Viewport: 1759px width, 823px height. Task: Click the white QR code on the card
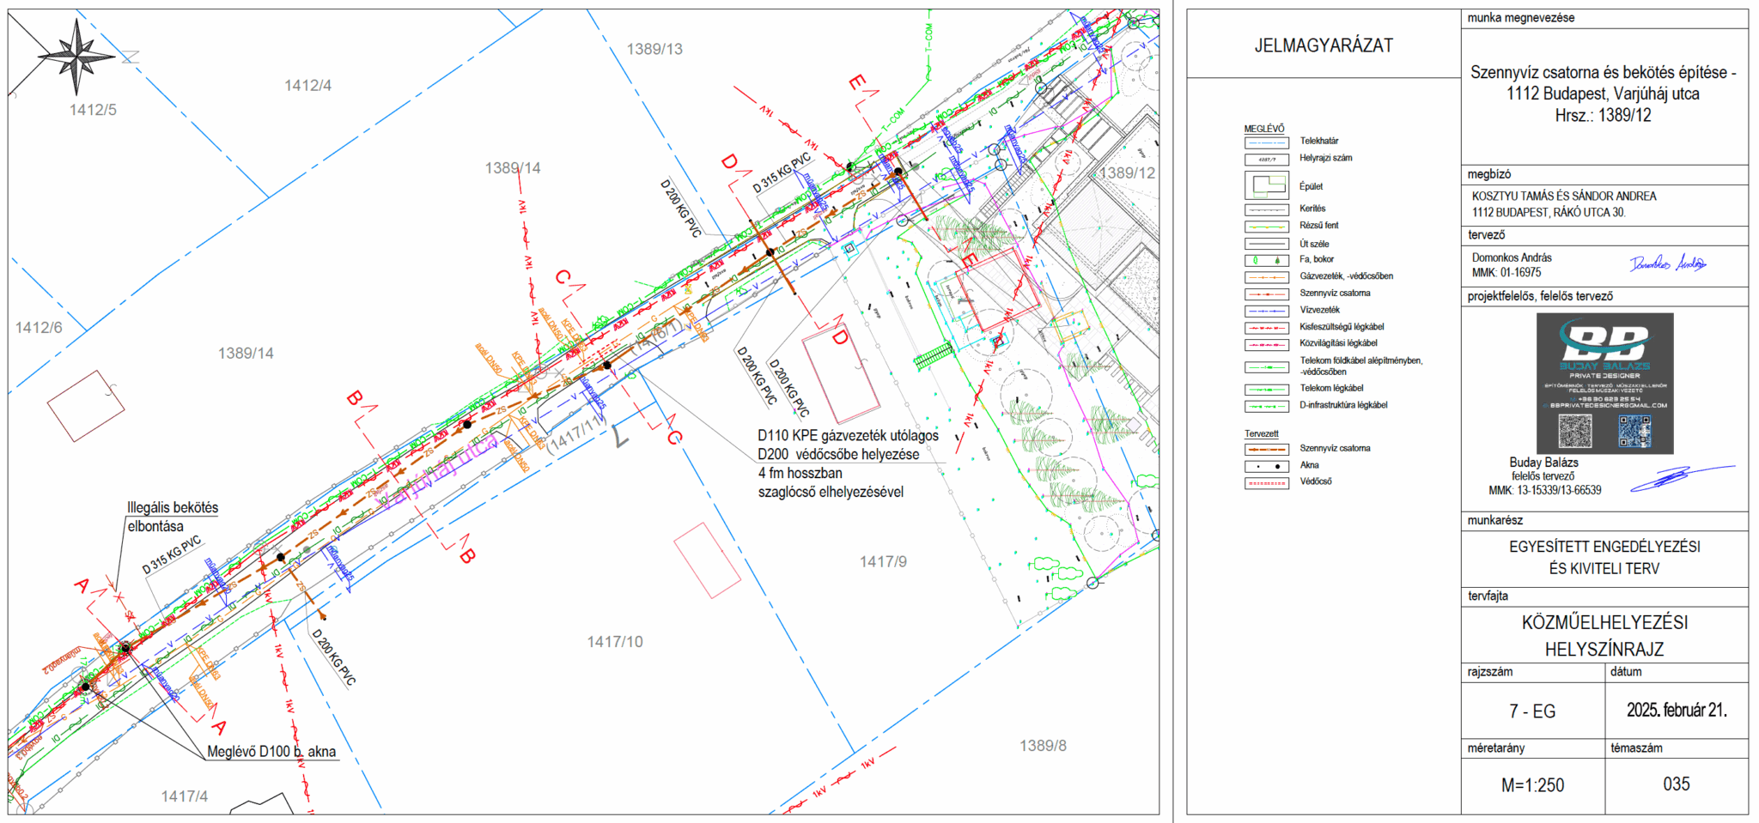click(1574, 431)
